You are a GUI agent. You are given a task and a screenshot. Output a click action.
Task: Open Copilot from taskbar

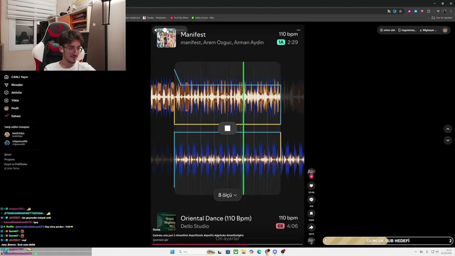click(251, 252)
